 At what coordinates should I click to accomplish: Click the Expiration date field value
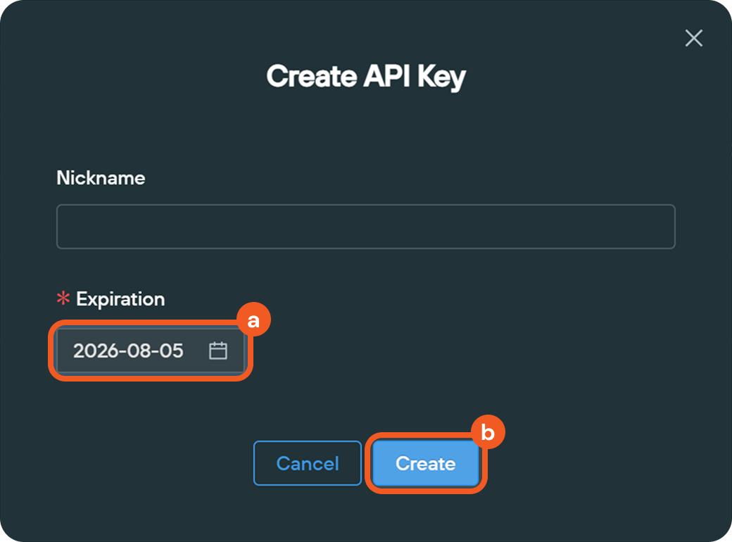coord(128,351)
